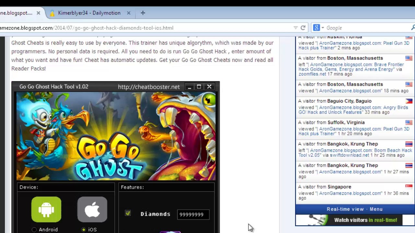415x233 pixels.
Task: Close the Kimerblyer34 - Dailymotion tab
Action: [x=129, y=13]
